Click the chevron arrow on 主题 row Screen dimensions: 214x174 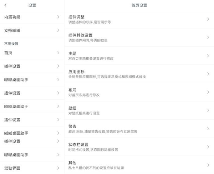208,55
